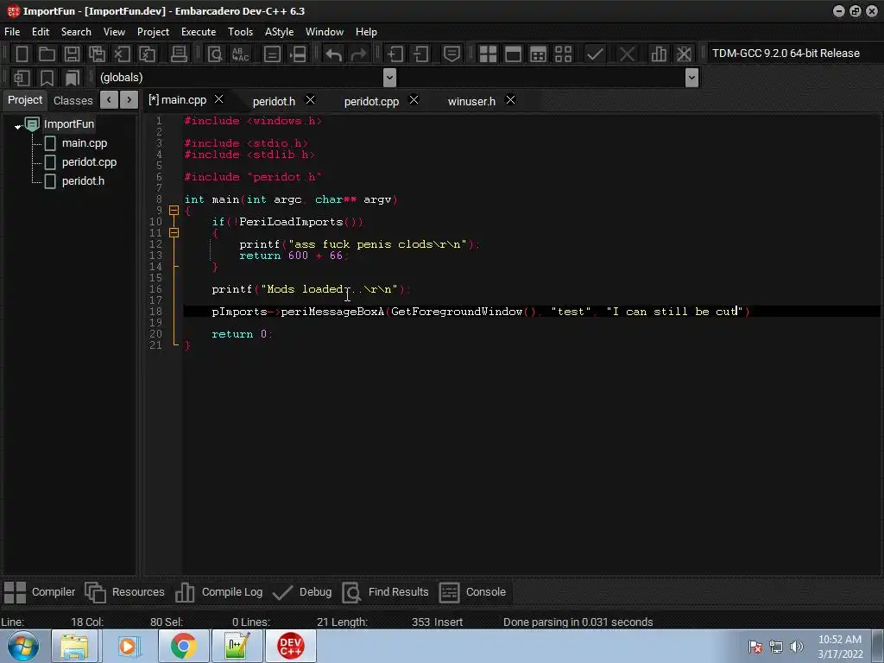This screenshot has width=884, height=663.
Task: Open the TDM-GCC compiler set selector
Action: point(793,54)
